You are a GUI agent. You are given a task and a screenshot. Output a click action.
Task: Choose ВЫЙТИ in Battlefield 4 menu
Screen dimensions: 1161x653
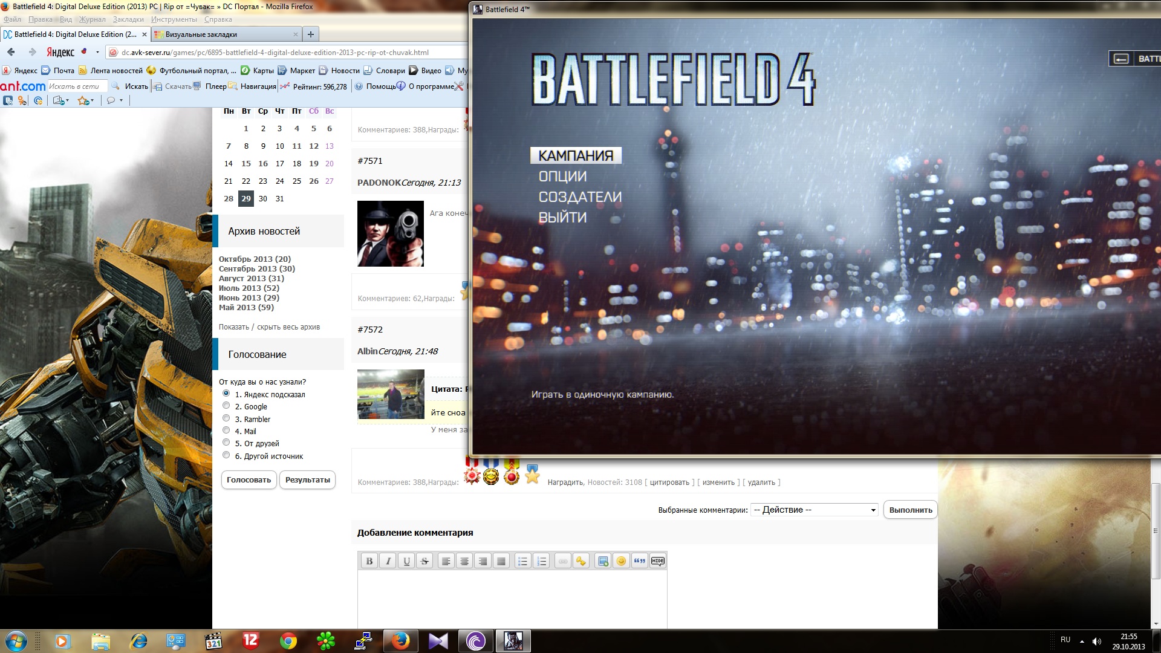tap(562, 217)
